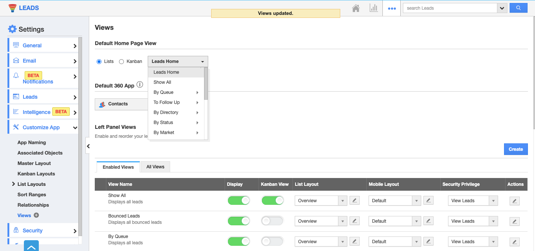This screenshot has height=251, width=535.
Task: Edit list layout pencil for Show All
Action: click(354, 201)
